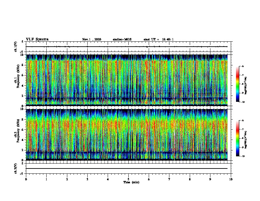Image resolution: width=260 pixels, height=201 pixels.
Task: Click time axis tick label "0"
Action: click(x=26, y=179)
